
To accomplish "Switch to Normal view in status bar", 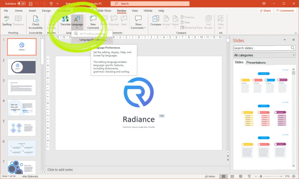I will click(223, 176).
